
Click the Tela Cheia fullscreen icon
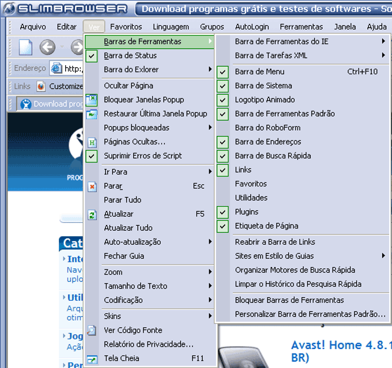coord(92,359)
